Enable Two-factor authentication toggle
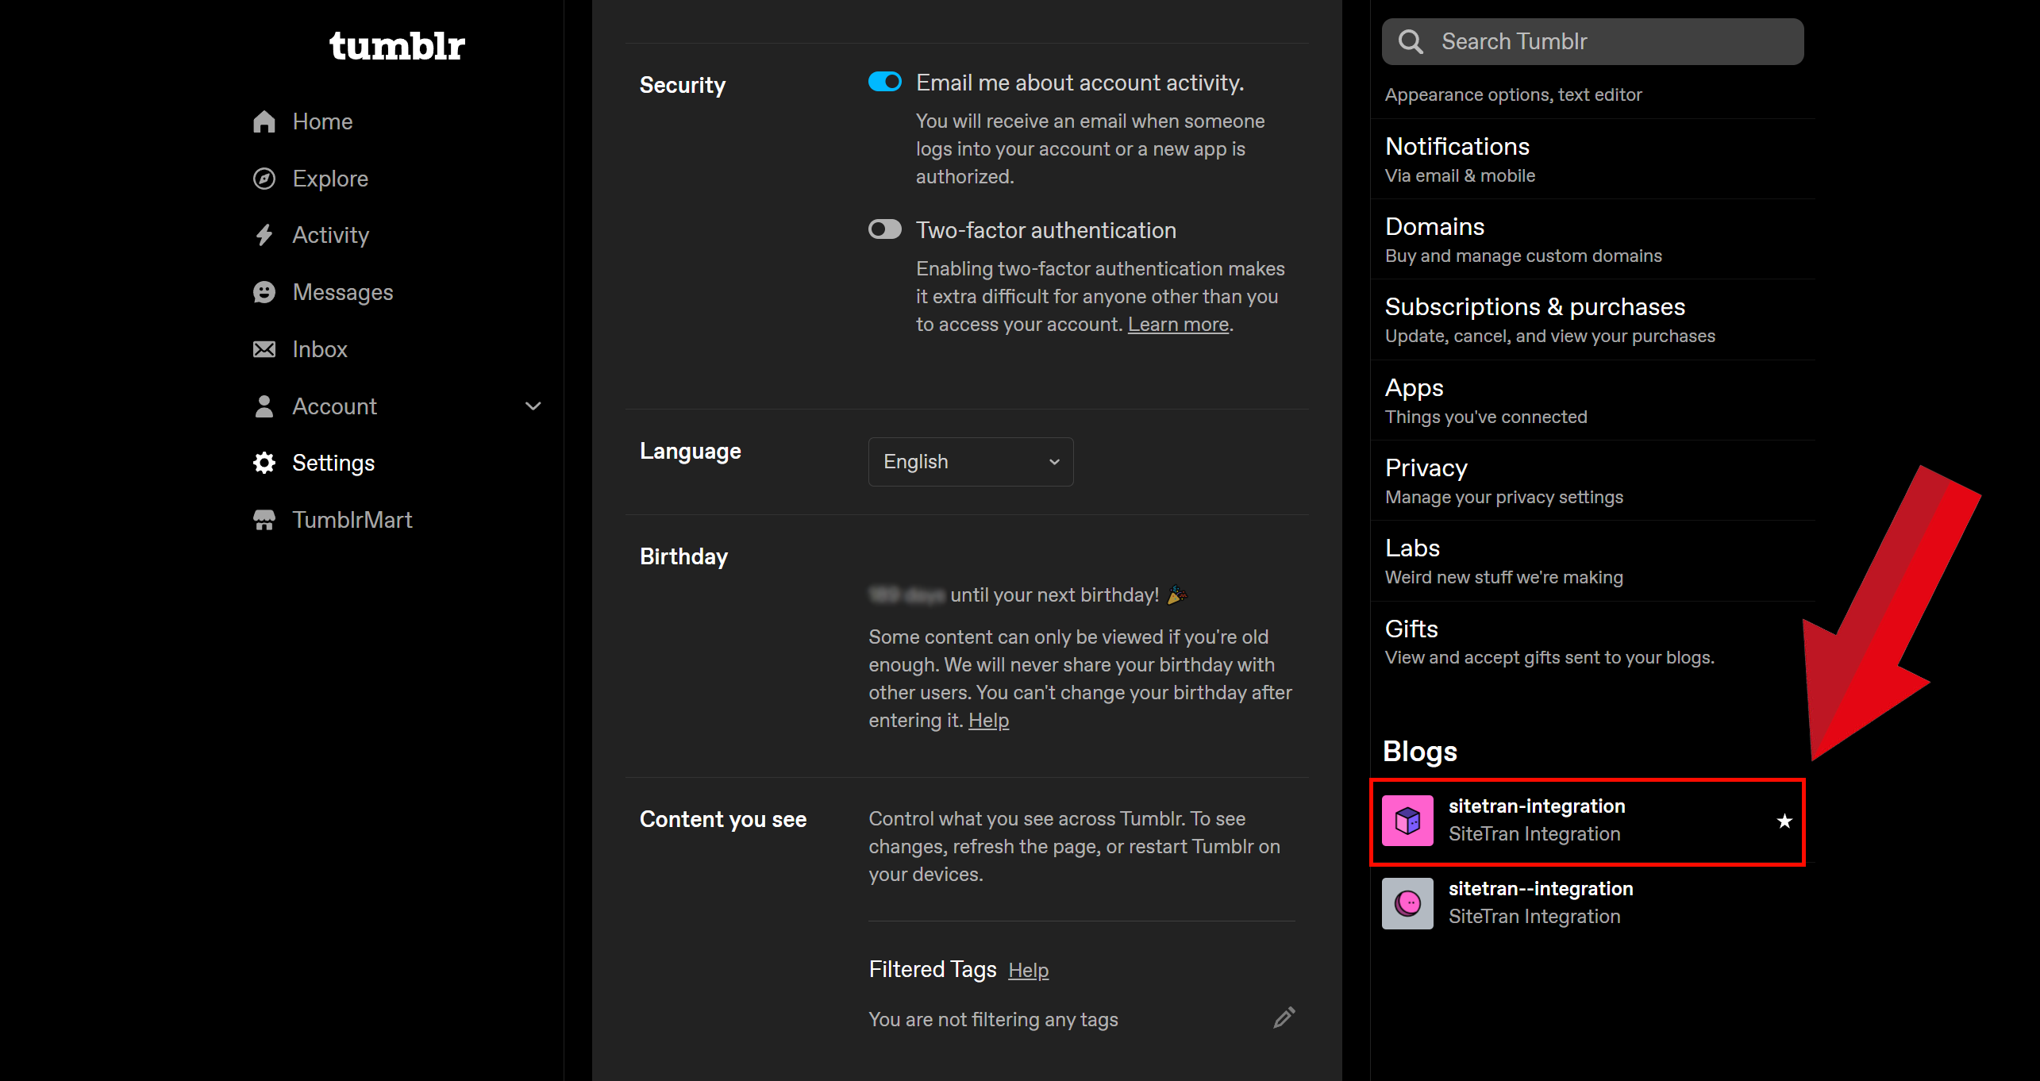This screenshot has width=2040, height=1081. pos(885,229)
